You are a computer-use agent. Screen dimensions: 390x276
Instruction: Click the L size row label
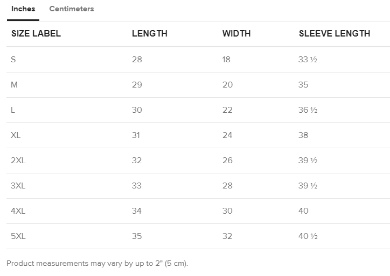13,110
